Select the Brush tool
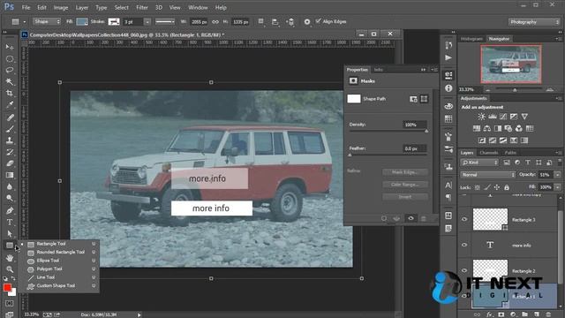 click(10, 129)
